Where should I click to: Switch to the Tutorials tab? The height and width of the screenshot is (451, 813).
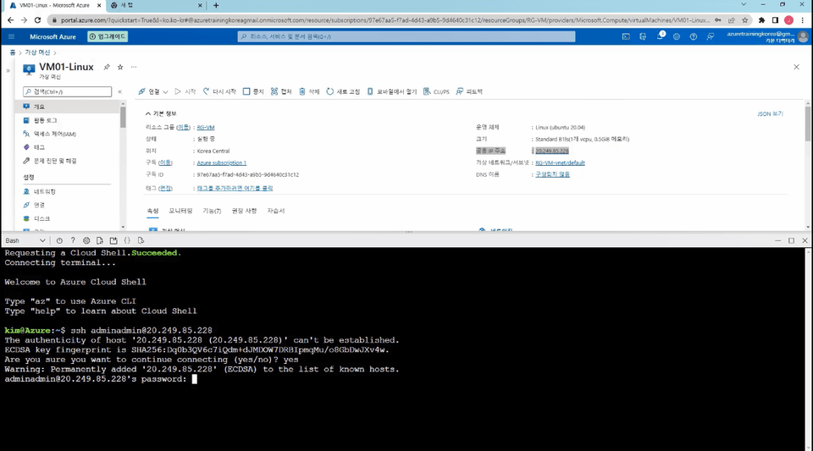[x=276, y=211]
